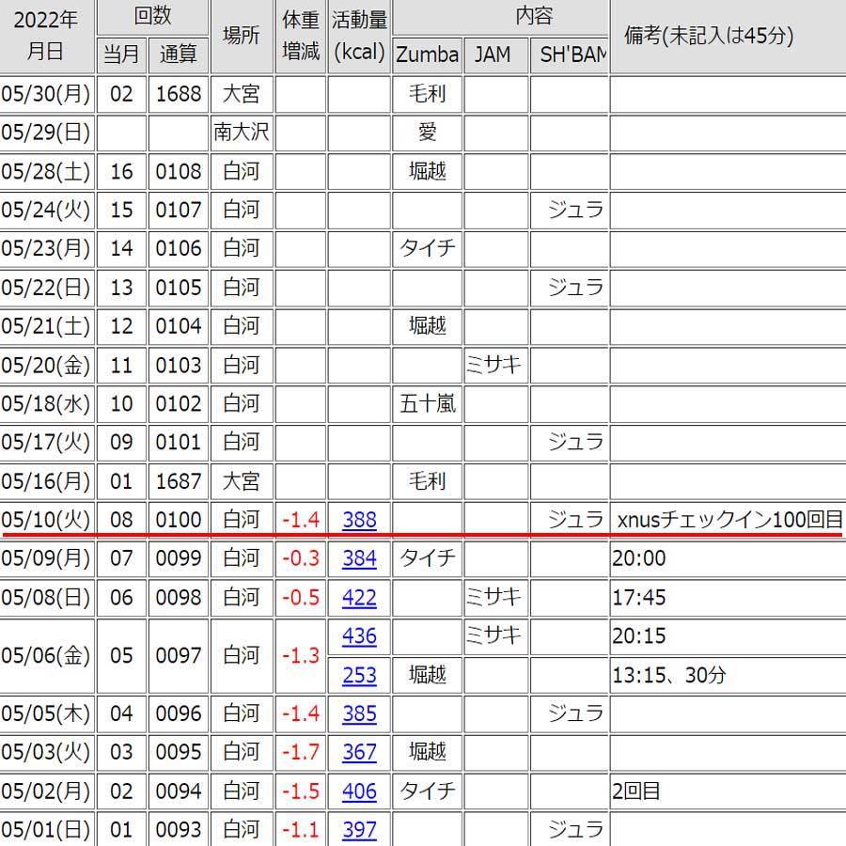Image resolution: width=846 pixels, height=846 pixels.
Task: Click cumulative count 0100
Action: 179,520
